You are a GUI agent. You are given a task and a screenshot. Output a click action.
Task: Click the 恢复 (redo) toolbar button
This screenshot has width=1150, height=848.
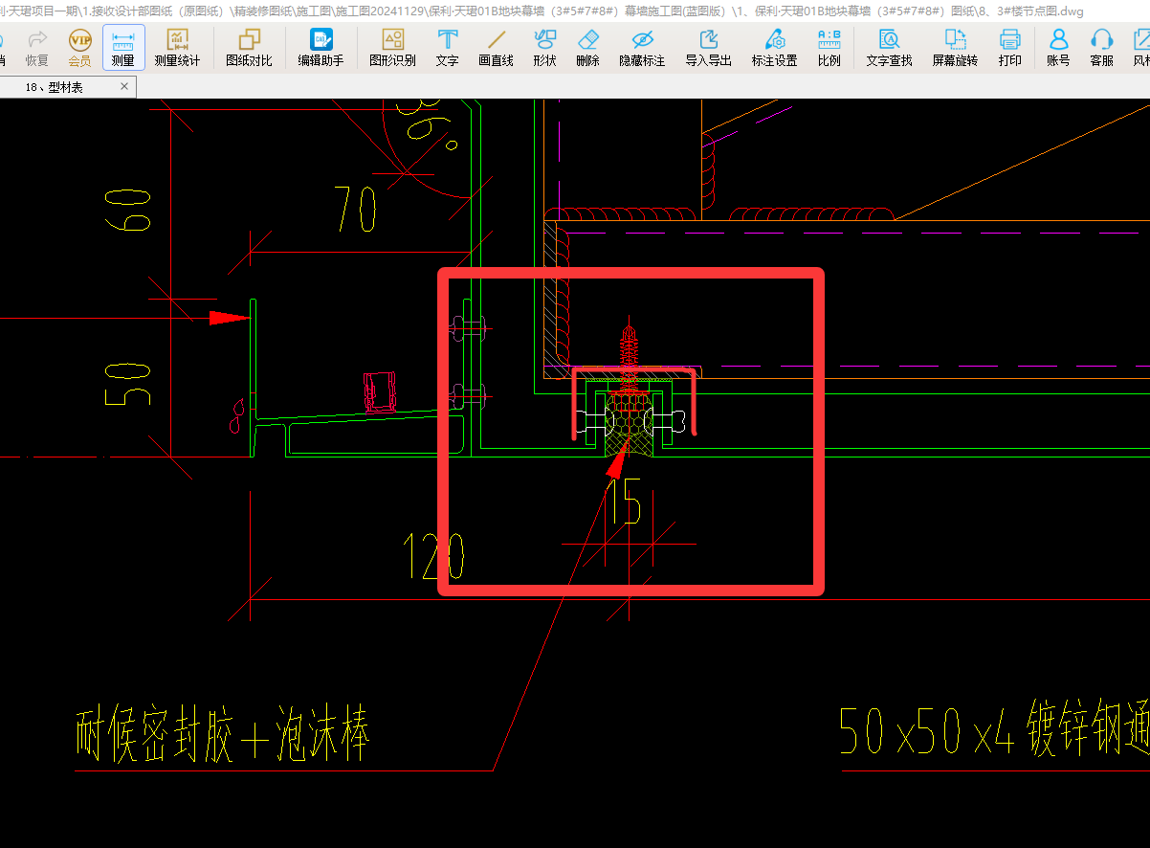[36, 48]
